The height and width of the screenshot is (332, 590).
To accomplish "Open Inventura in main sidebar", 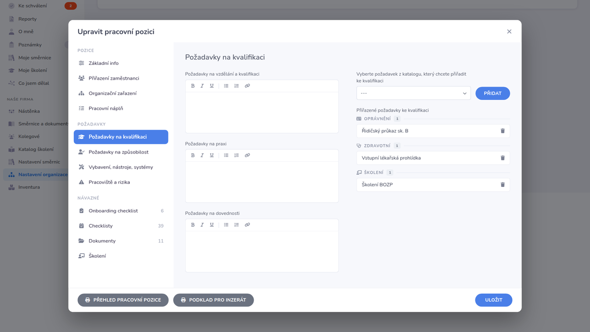I will (29, 187).
